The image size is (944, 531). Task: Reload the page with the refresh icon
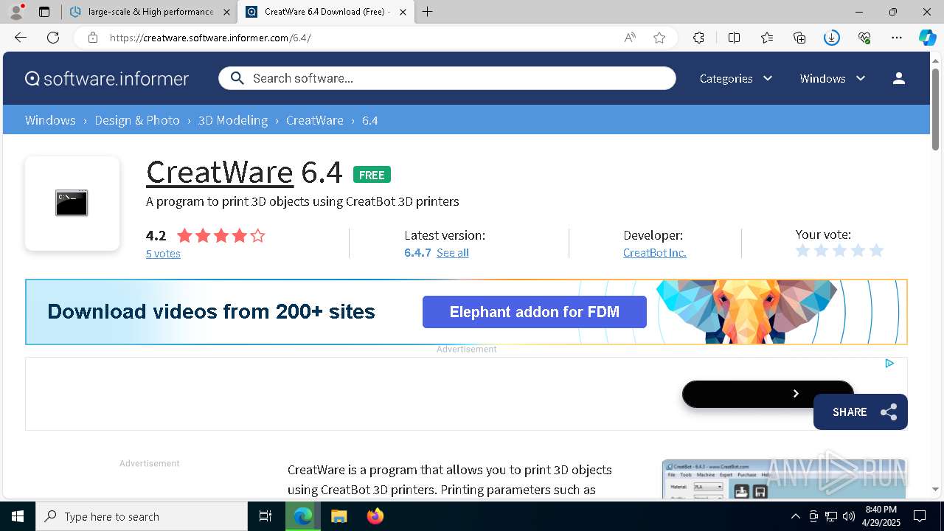tap(53, 38)
